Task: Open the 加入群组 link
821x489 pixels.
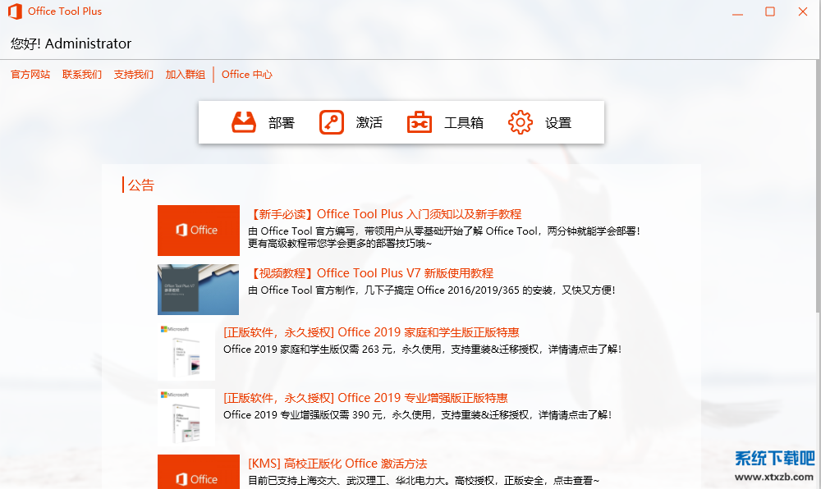Action: 186,74
